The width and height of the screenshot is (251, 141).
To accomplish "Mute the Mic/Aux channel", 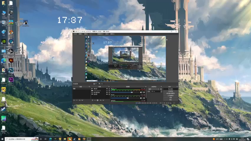I will [x=141, y=92].
